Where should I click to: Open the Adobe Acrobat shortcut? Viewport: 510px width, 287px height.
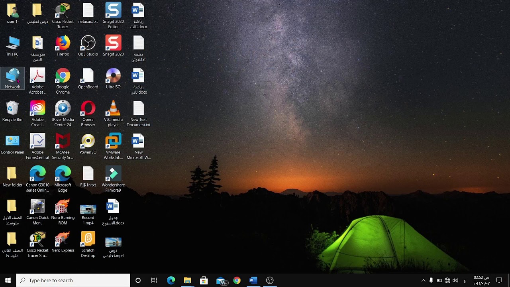pyautogui.click(x=37, y=81)
